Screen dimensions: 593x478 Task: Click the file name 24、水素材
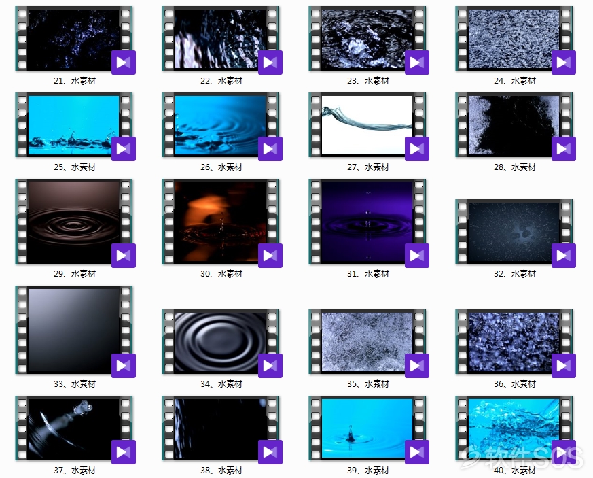[x=515, y=81]
